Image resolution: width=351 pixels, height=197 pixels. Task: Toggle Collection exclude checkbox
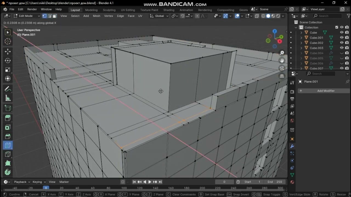[x=337, y=27]
